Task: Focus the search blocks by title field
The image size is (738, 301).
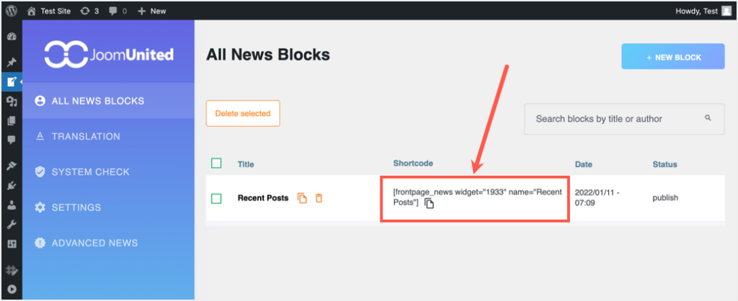Action: 613,119
